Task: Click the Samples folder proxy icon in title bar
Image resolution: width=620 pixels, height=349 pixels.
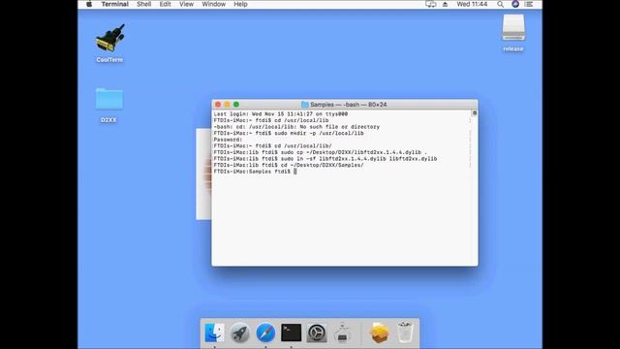Action: point(305,105)
